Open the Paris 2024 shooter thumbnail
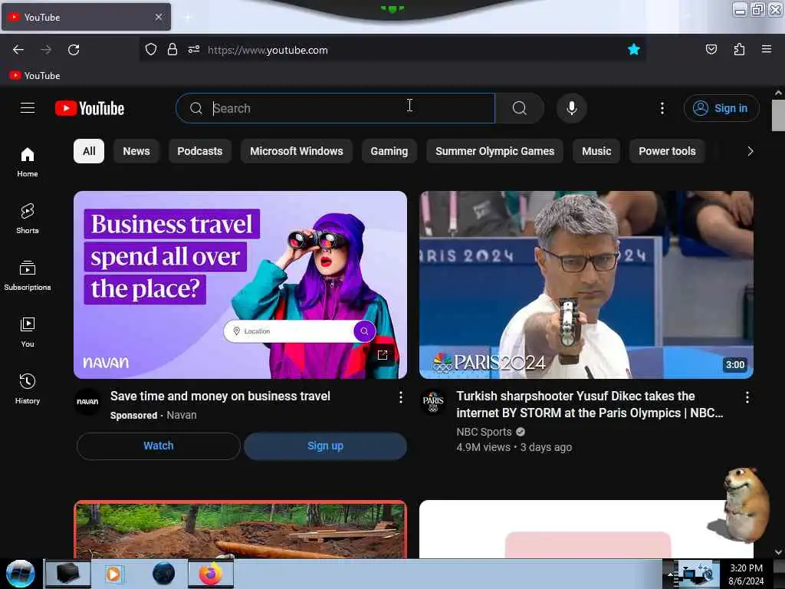The image size is (785, 589). tap(586, 285)
